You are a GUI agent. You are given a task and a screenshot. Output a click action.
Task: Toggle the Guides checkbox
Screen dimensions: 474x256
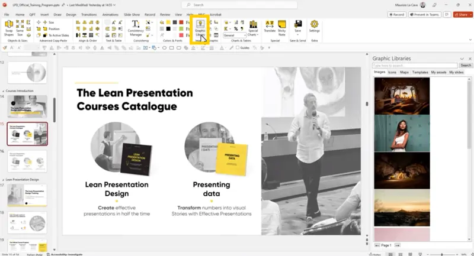pyautogui.click(x=238, y=48)
